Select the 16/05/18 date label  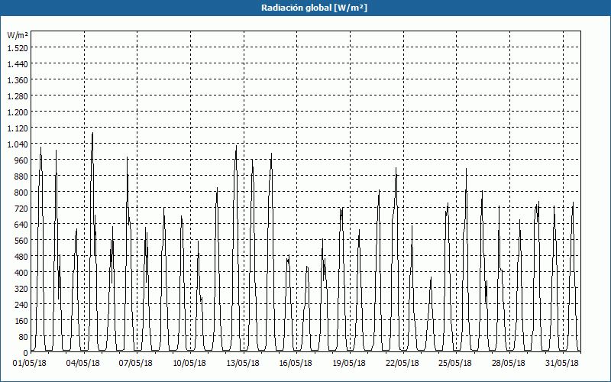pyautogui.click(x=296, y=363)
